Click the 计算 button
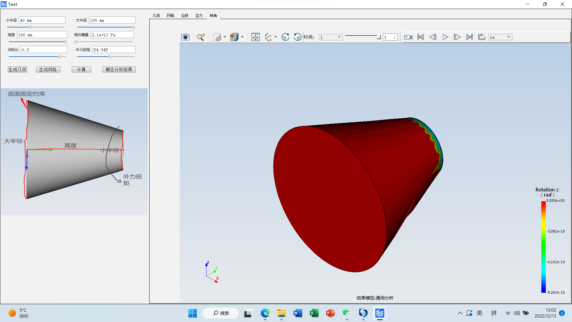Image resolution: width=572 pixels, height=322 pixels. point(81,69)
